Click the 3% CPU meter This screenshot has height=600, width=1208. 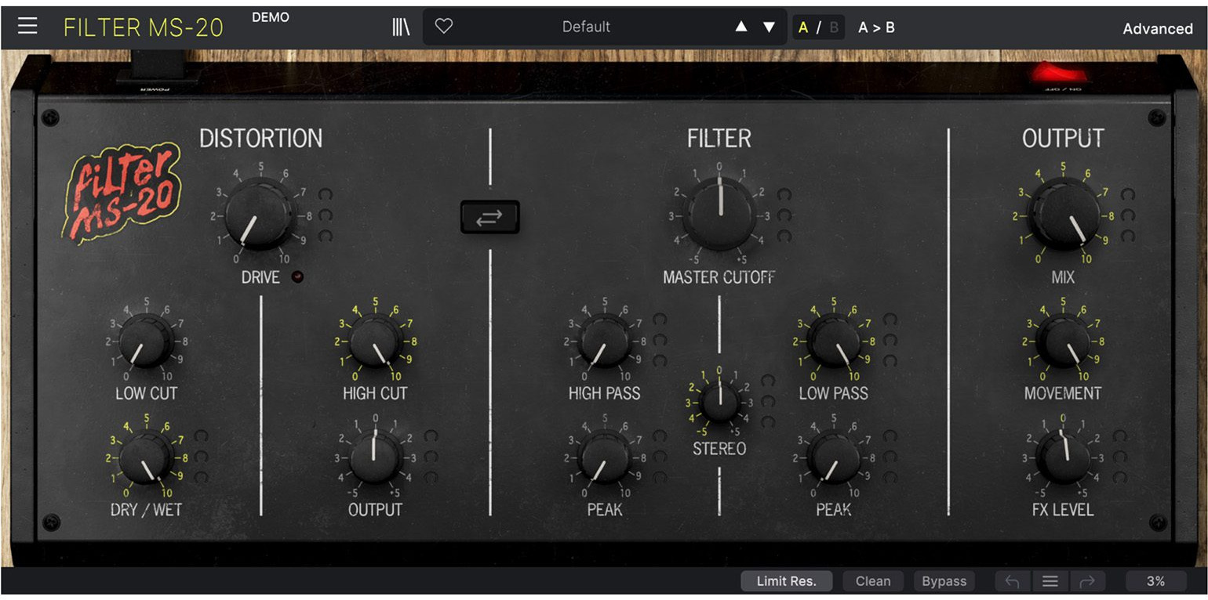[x=1155, y=581]
